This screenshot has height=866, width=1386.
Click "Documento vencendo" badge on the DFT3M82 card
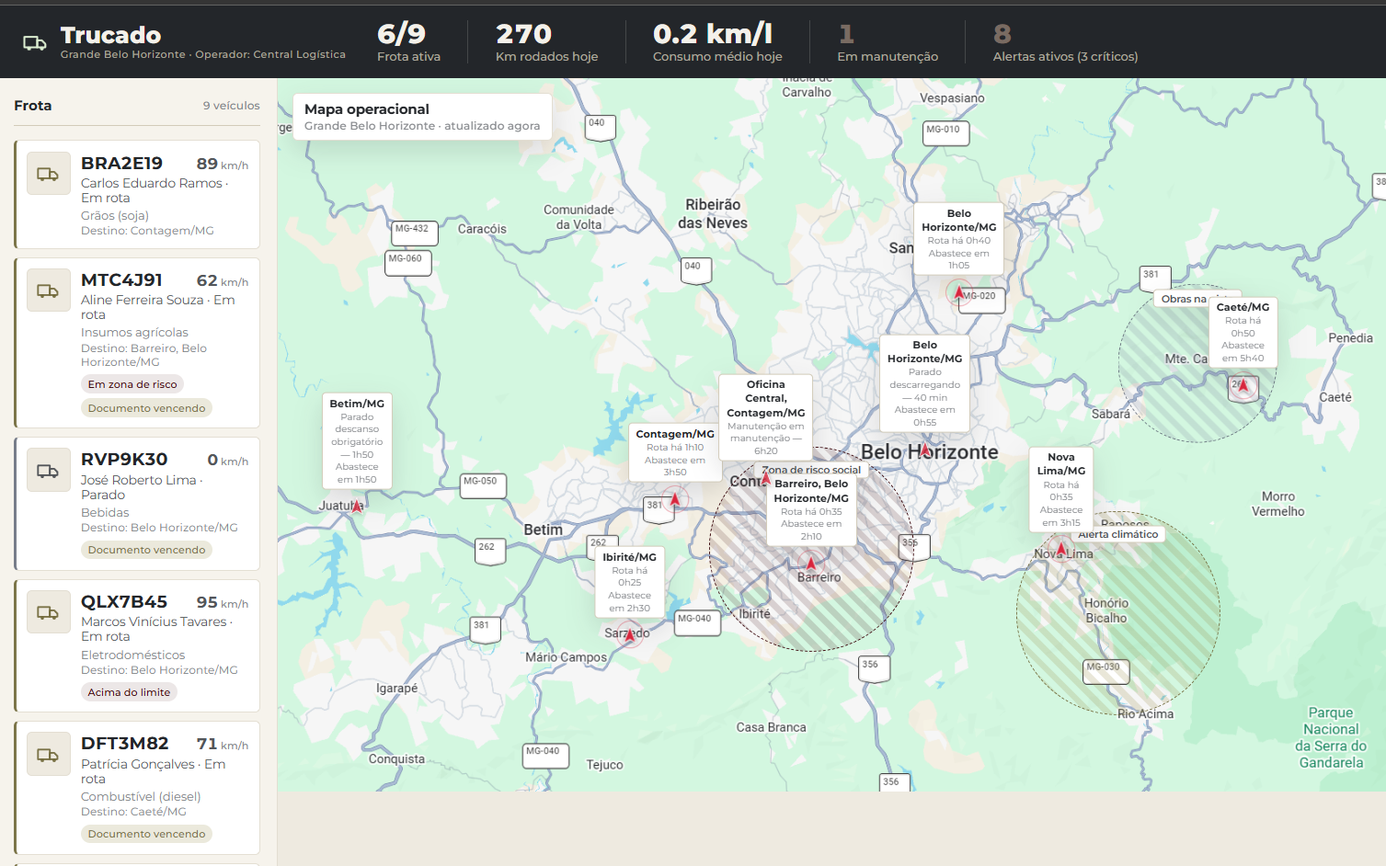click(147, 834)
